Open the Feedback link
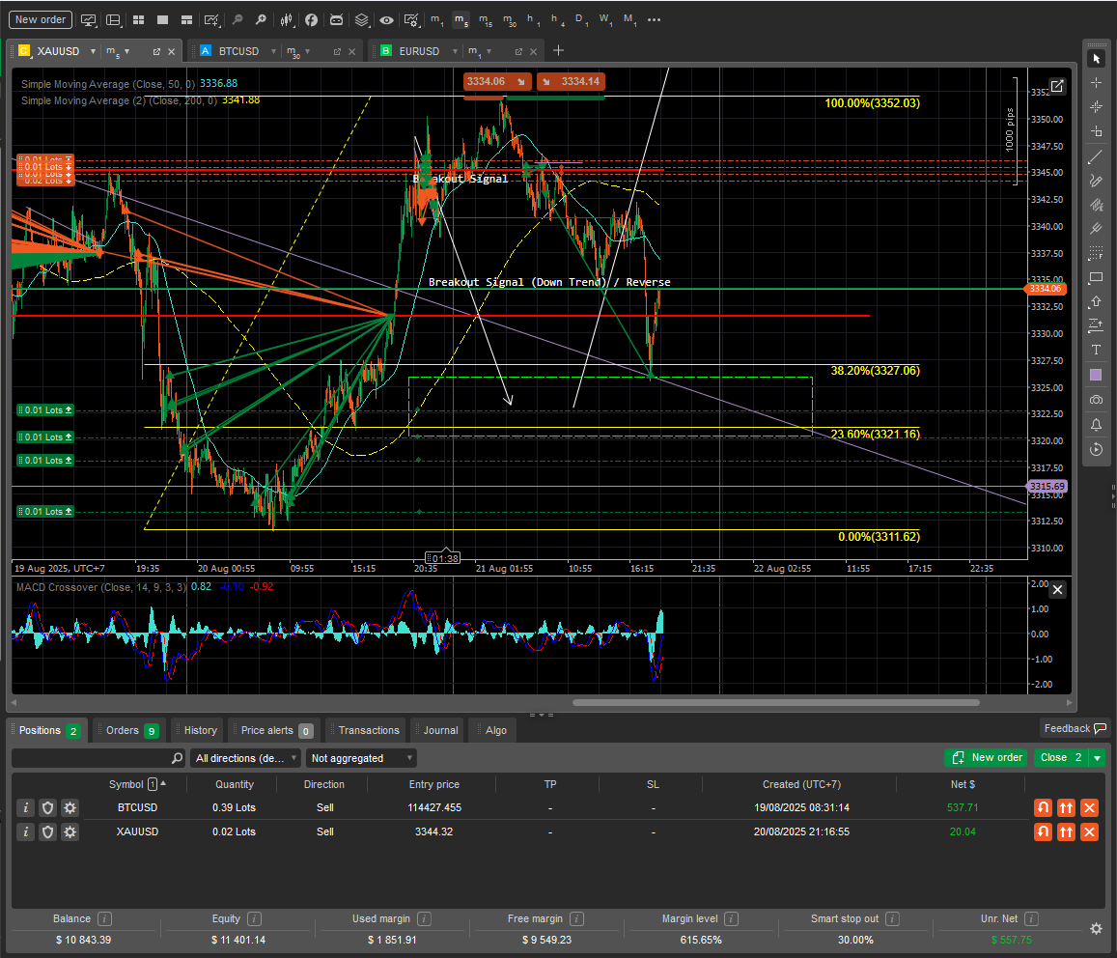1117x958 pixels. [x=1075, y=728]
